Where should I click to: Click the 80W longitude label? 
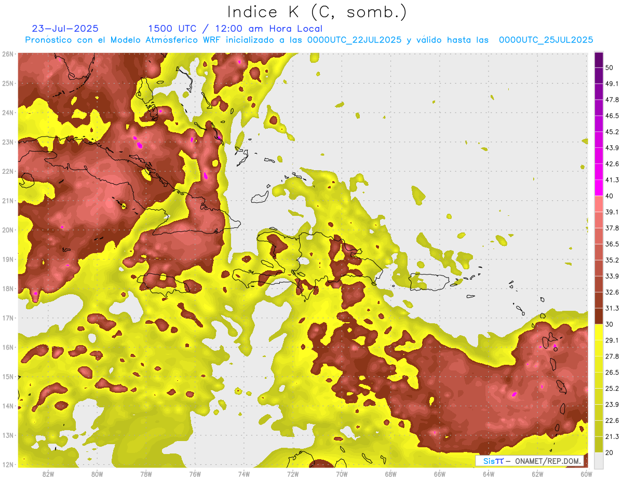[97, 474]
